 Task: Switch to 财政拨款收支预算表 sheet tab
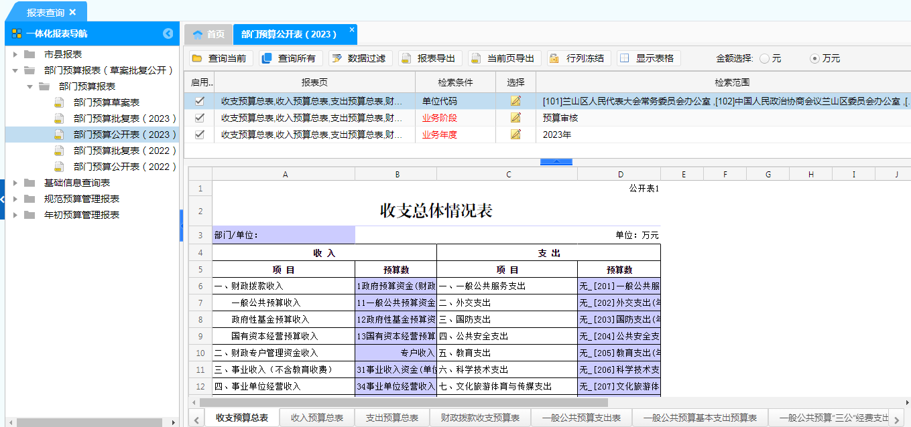pos(480,418)
